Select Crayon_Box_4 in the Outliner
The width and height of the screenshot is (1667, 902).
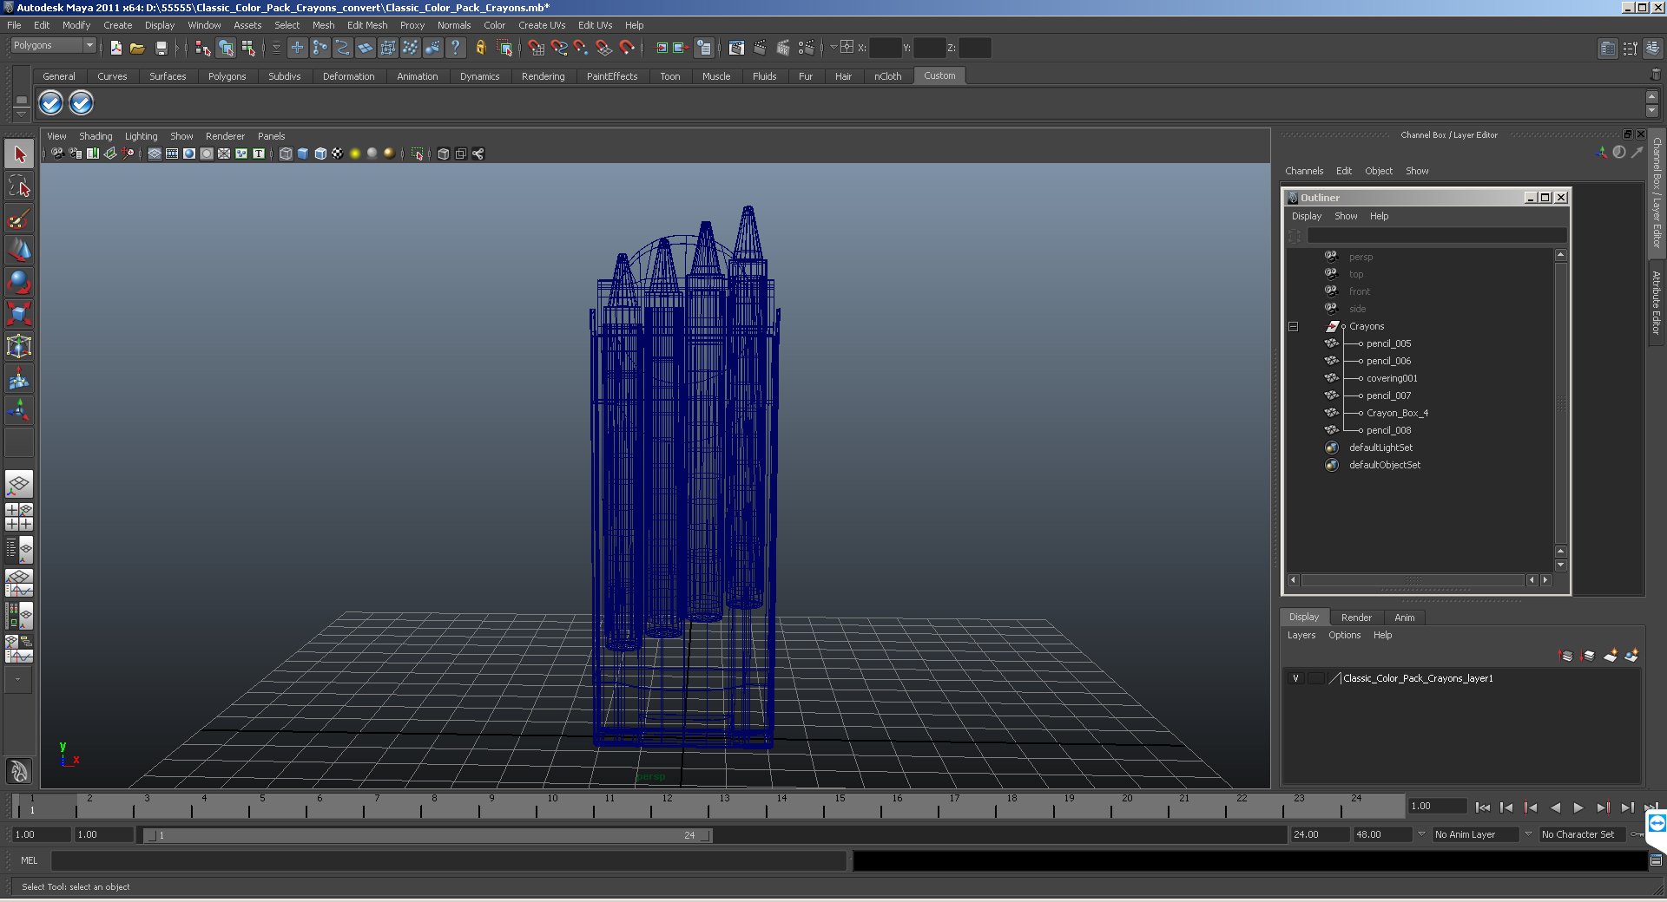point(1397,413)
